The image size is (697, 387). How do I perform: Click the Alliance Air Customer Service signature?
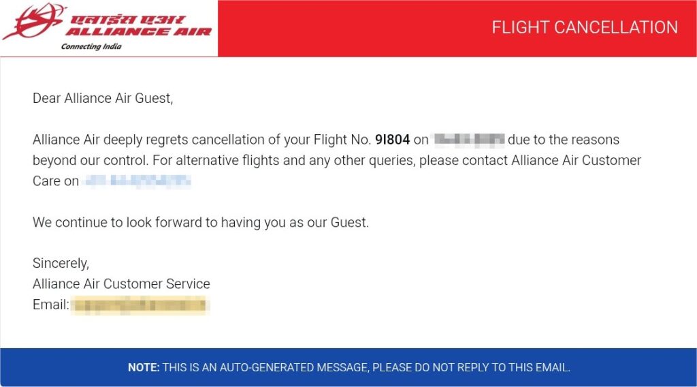pyautogui.click(x=121, y=284)
